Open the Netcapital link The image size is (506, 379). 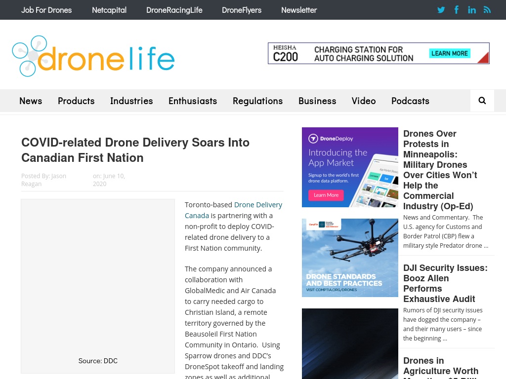109,10
